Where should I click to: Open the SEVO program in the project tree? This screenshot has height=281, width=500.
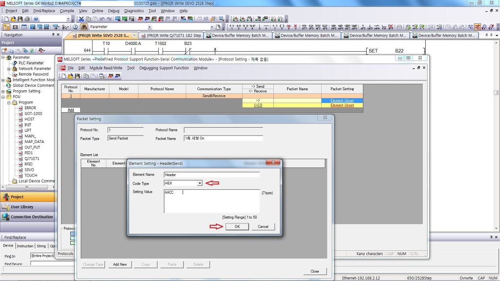coord(29,170)
